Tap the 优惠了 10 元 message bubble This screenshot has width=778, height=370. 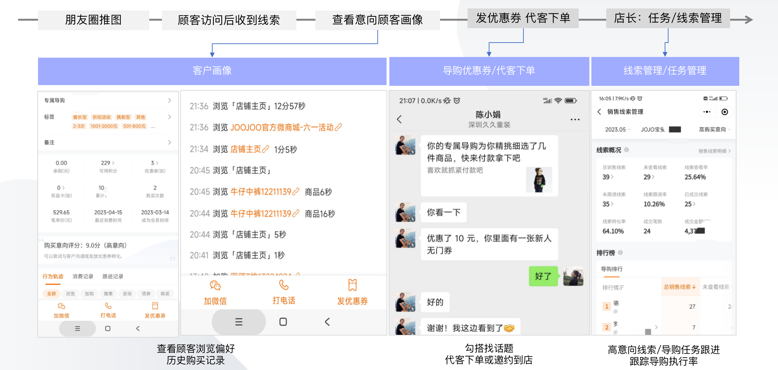point(489,244)
